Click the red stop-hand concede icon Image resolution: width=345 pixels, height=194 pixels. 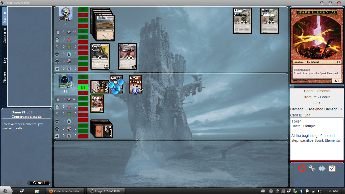(x=302, y=168)
